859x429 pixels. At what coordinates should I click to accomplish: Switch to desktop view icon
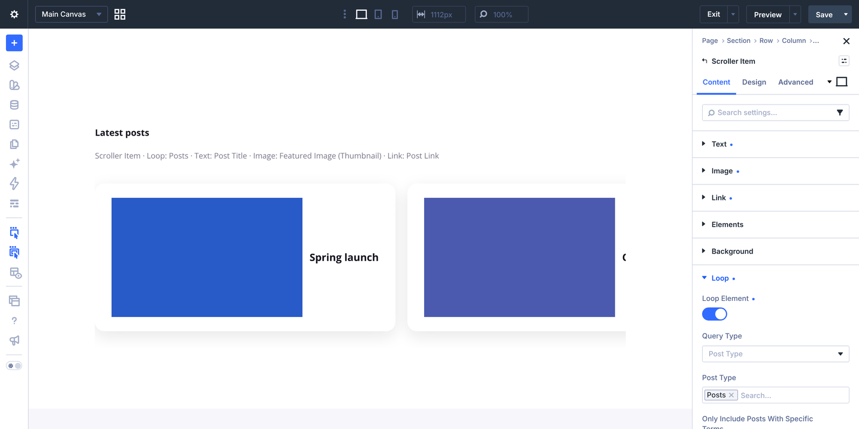[361, 14]
